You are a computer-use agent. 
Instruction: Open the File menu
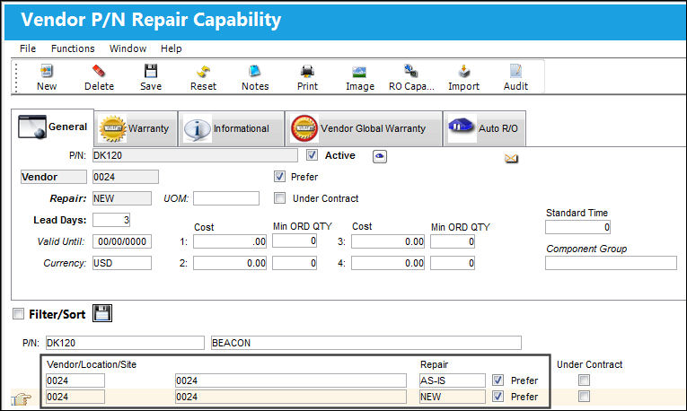click(28, 48)
